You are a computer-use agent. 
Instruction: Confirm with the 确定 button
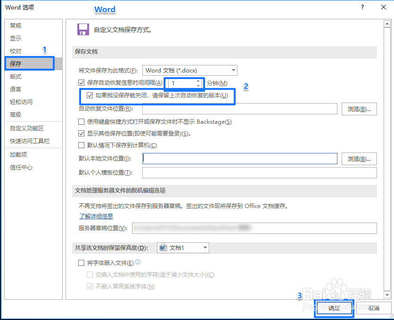tap(334, 308)
